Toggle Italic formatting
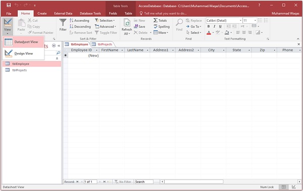The width and height of the screenshot is (303, 191). point(214,26)
